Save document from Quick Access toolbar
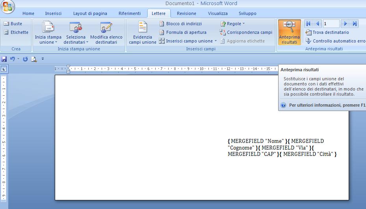Image resolution: width=366 pixels, height=209 pixels. (x=4, y=59)
